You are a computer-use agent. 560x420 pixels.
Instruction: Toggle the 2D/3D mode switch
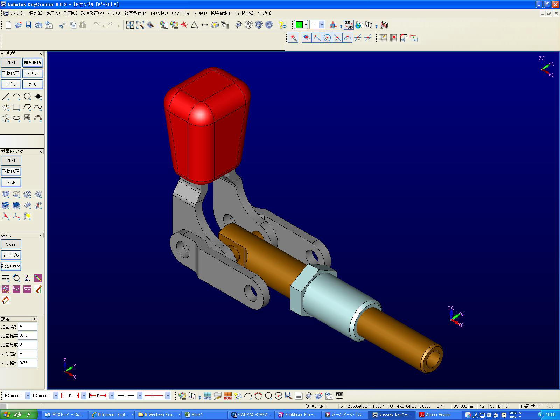(x=349, y=24)
